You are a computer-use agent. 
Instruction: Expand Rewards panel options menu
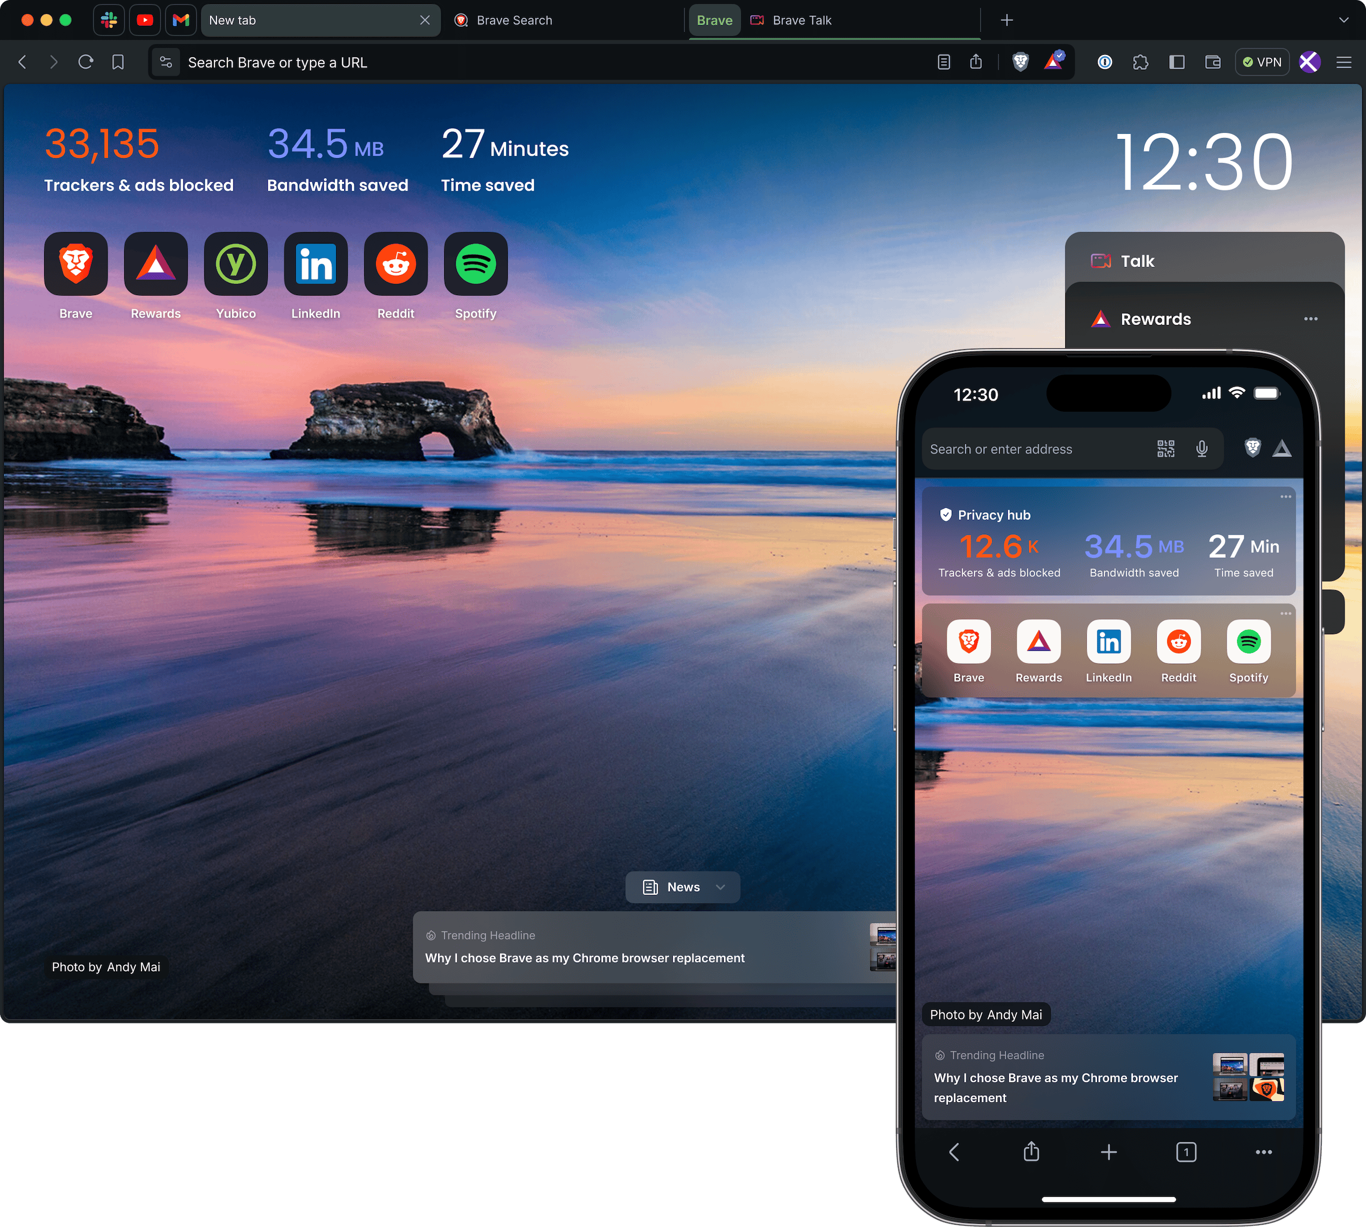1313,319
